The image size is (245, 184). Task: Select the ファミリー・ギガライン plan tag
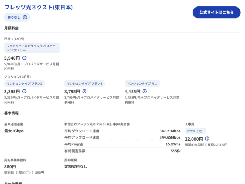tap(32, 48)
